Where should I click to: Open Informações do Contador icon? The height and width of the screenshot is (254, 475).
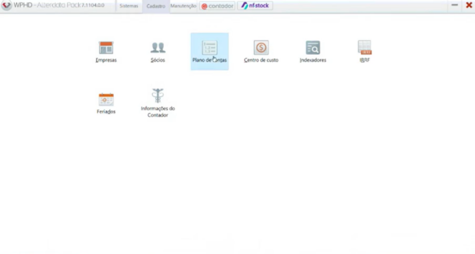(x=158, y=103)
